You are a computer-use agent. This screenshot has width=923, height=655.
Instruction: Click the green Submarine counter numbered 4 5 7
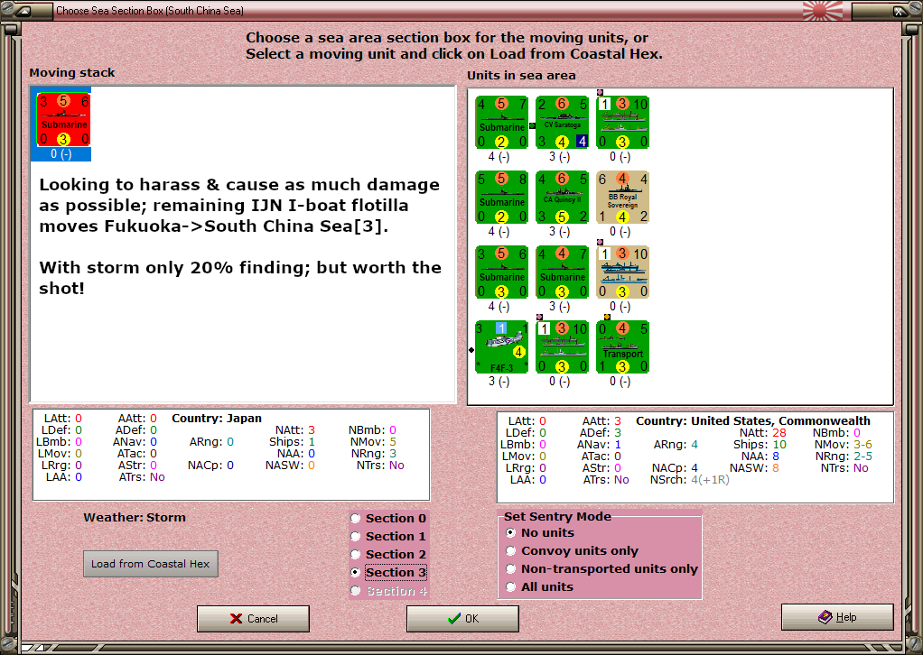click(x=501, y=123)
